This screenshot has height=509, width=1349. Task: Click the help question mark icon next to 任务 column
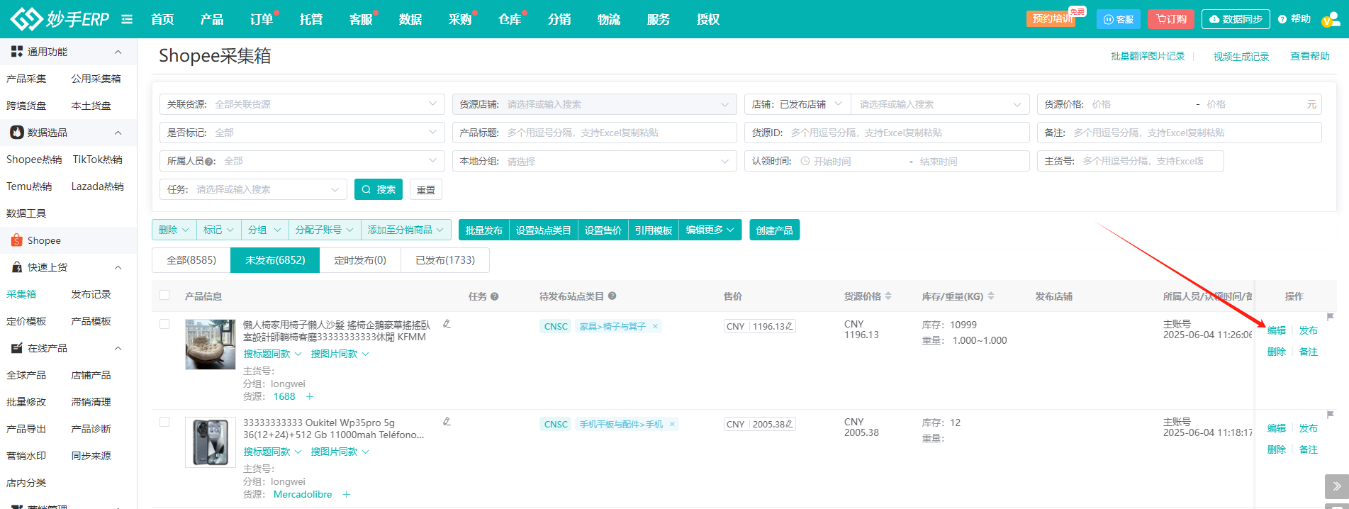tap(495, 296)
